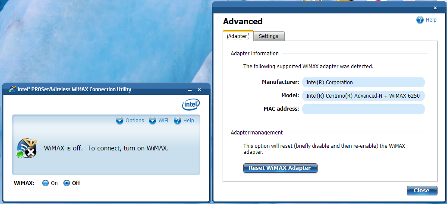Open the Options dropdown menu
Viewport: 447px width, 204px height.
[130, 121]
